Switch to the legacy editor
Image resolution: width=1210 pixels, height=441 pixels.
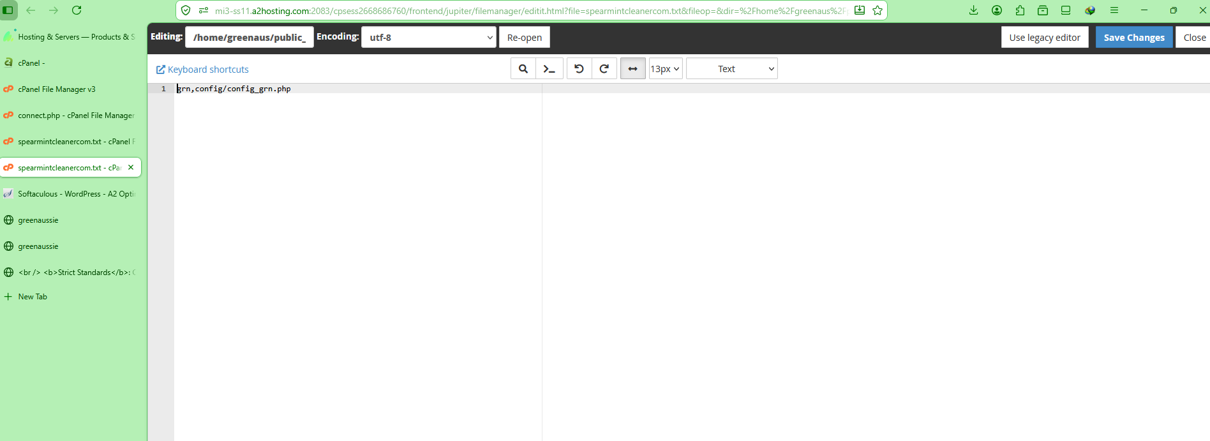tap(1044, 38)
